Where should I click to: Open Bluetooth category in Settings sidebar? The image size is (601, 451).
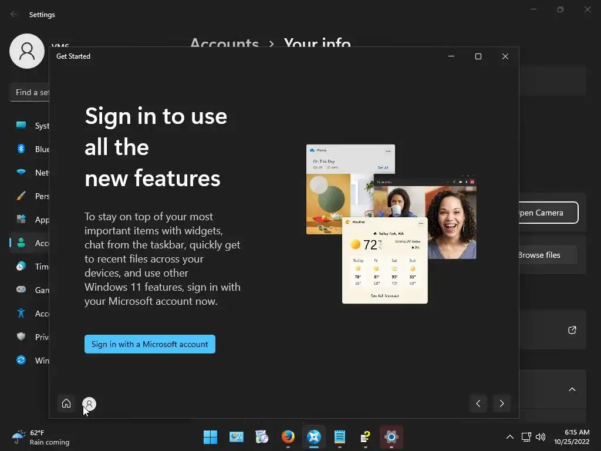tap(30, 149)
